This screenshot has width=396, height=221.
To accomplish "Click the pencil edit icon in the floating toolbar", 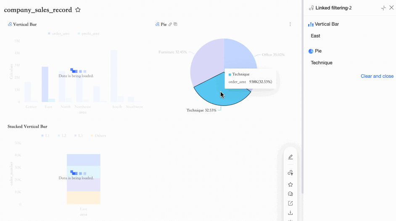I will [x=290, y=157].
